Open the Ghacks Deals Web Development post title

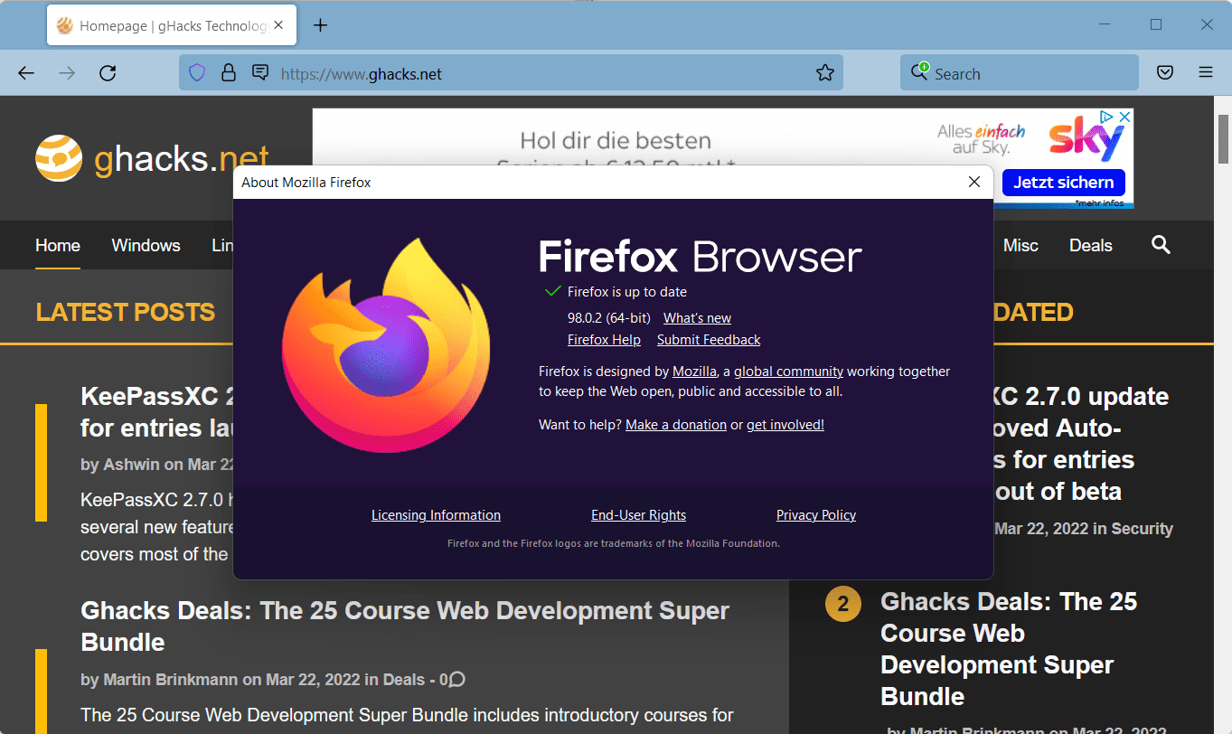coord(405,626)
